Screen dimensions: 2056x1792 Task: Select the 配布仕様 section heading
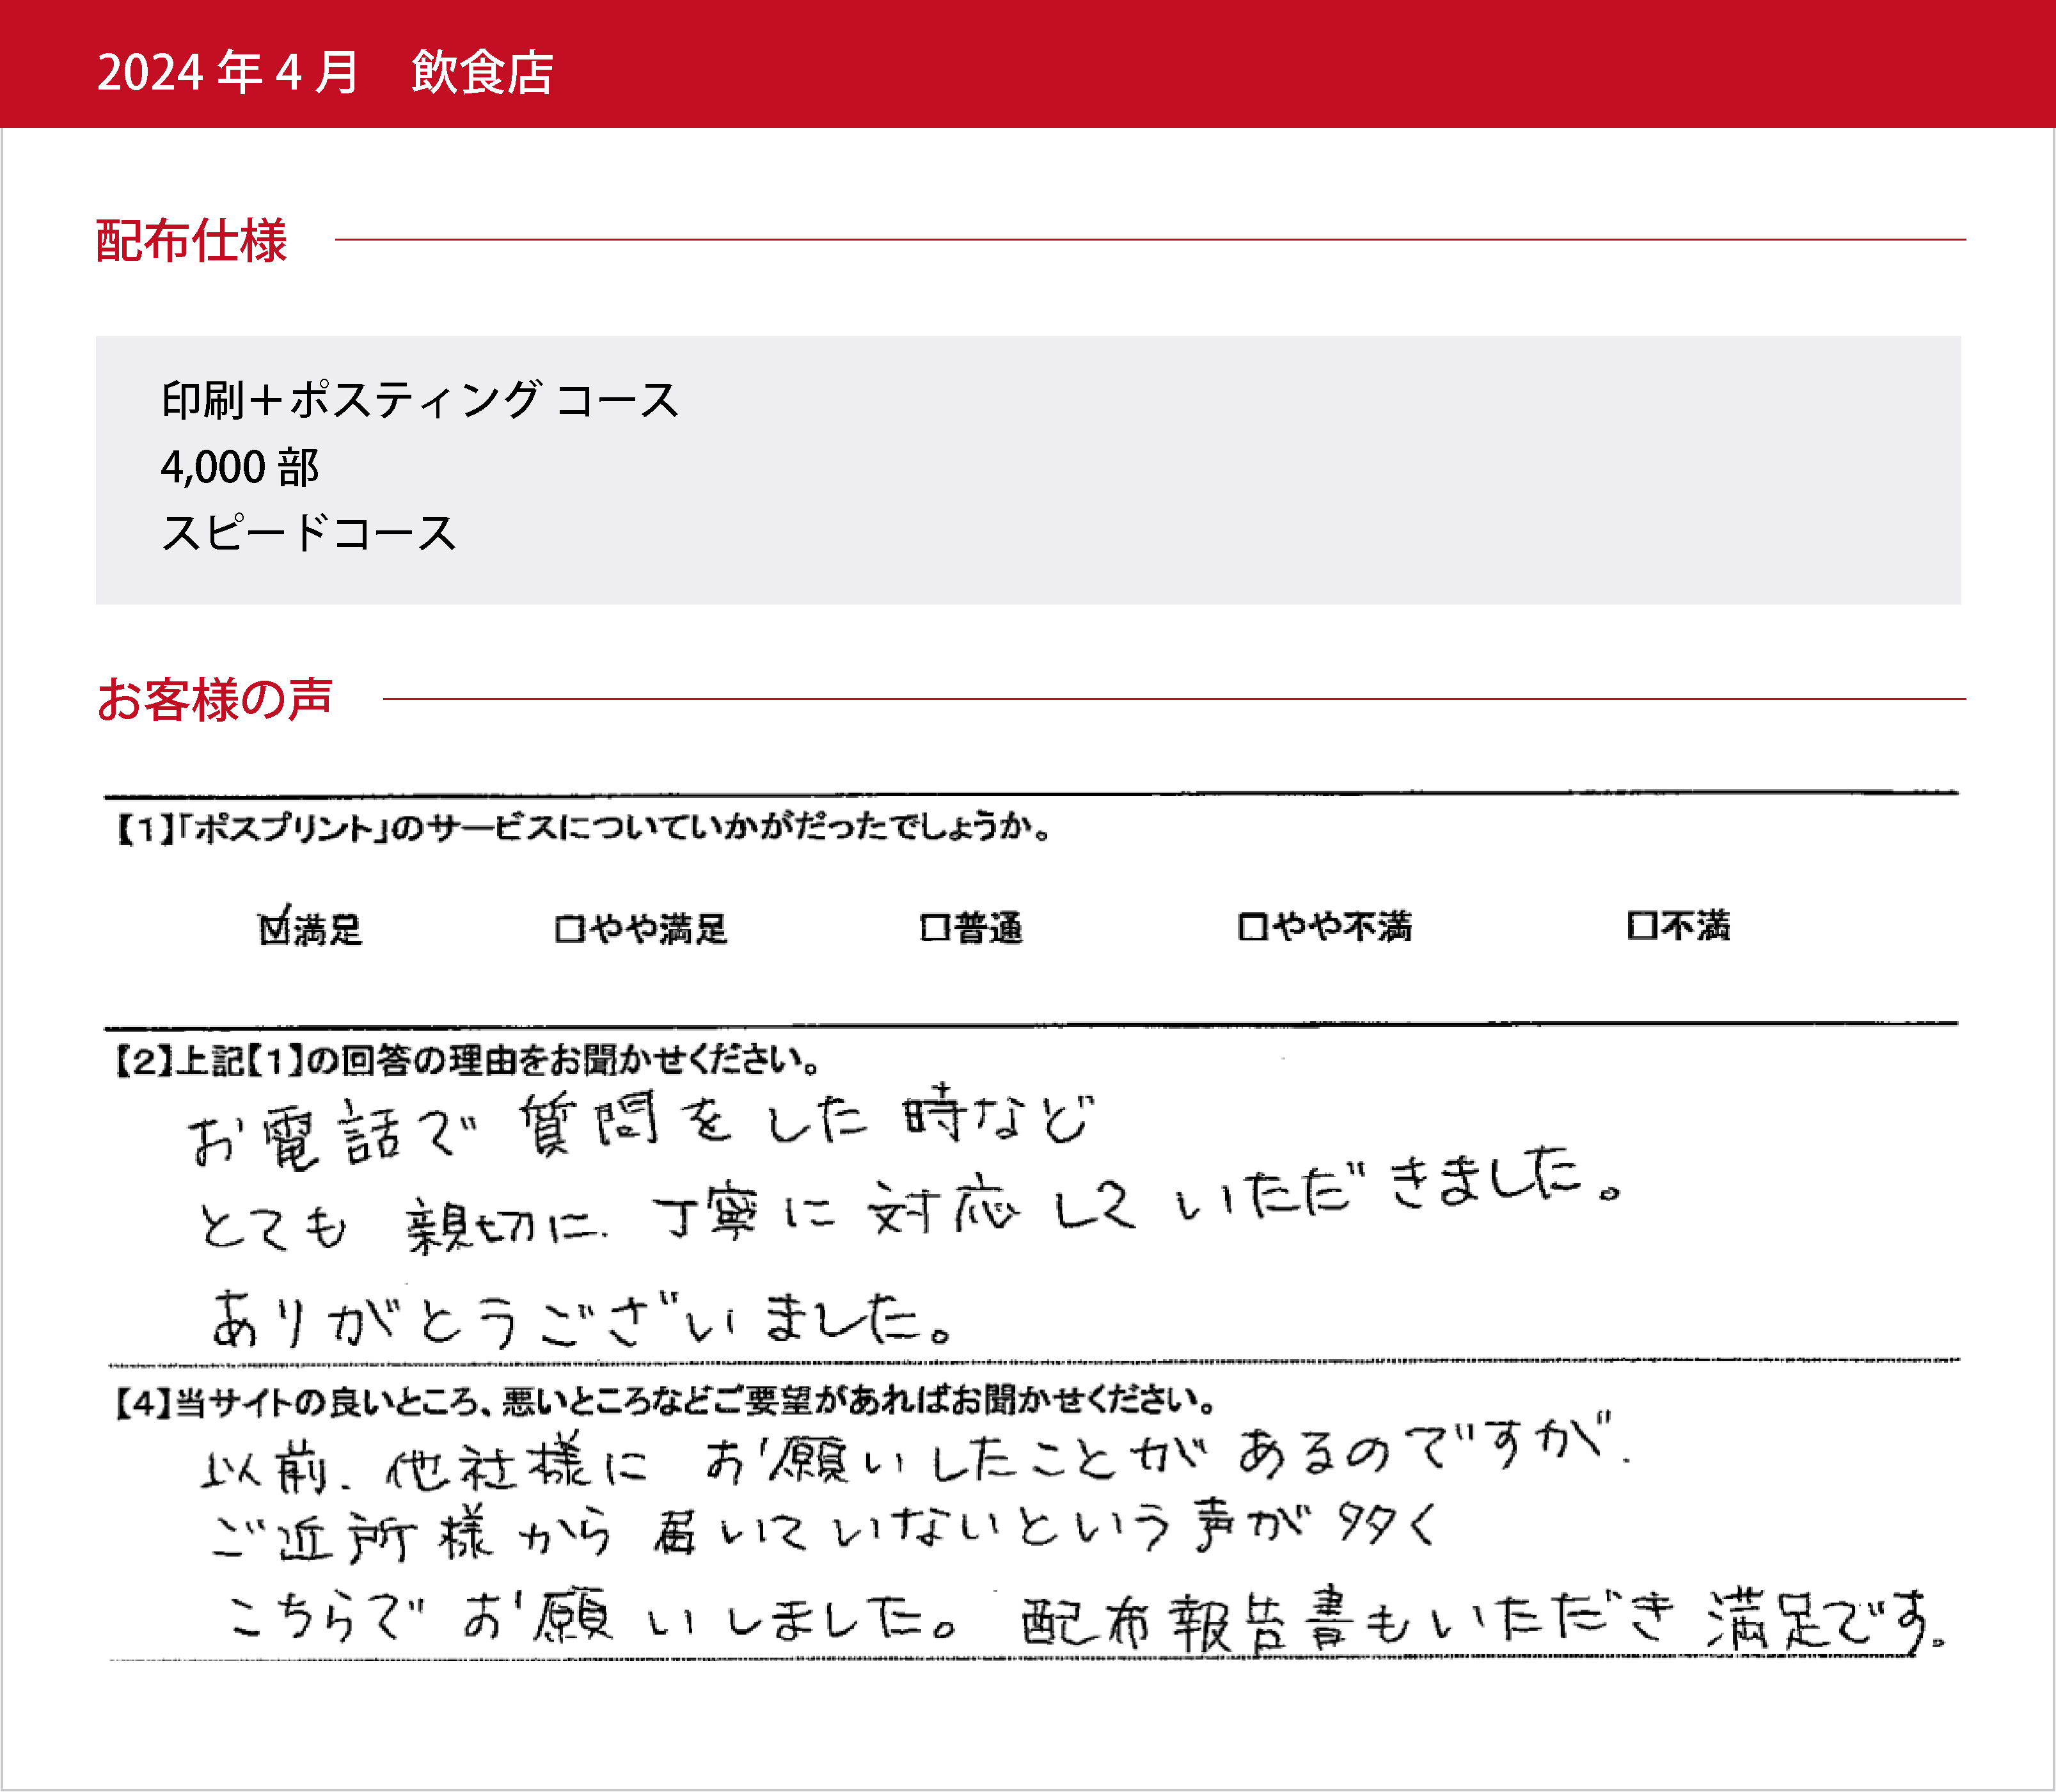[191, 241]
